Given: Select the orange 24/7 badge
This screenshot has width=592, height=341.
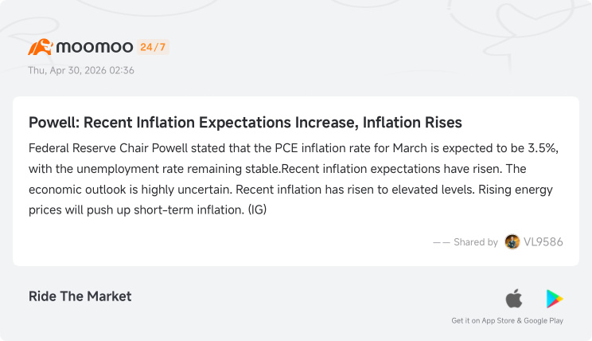Looking at the screenshot, I should (x=153, y=47).
